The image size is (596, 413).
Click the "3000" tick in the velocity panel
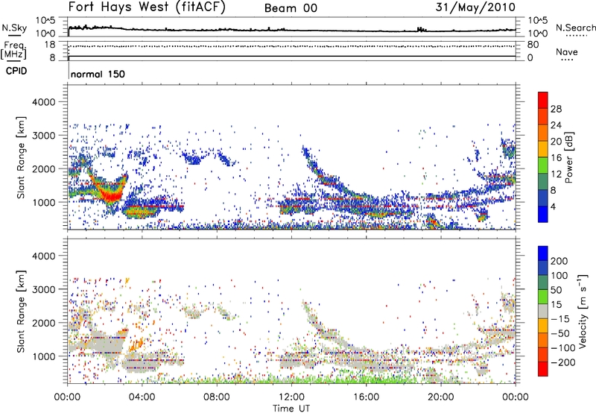tap(43, 289)
